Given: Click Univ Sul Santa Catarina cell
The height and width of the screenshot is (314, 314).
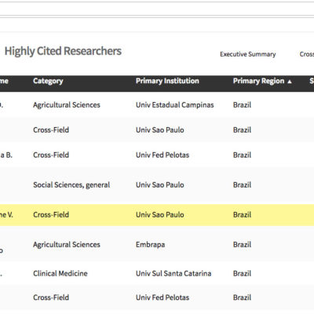Looking at the screenshot, I should coord(173,273).
